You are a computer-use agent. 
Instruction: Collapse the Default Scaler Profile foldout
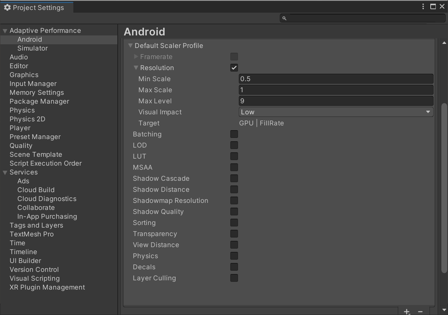(130, 46)
